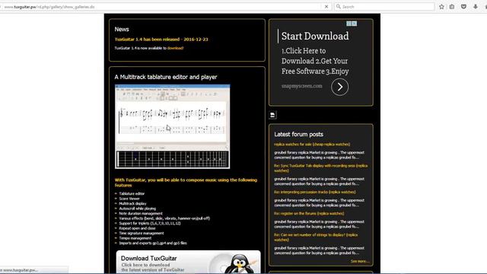
Task: Follow the yellow 'download!' link in News
Action: tap(176, 48)
